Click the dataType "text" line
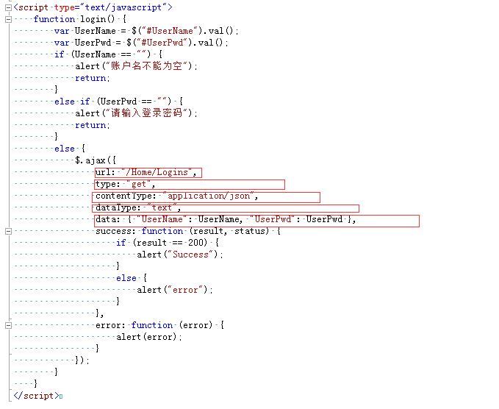 click(226, 208)
